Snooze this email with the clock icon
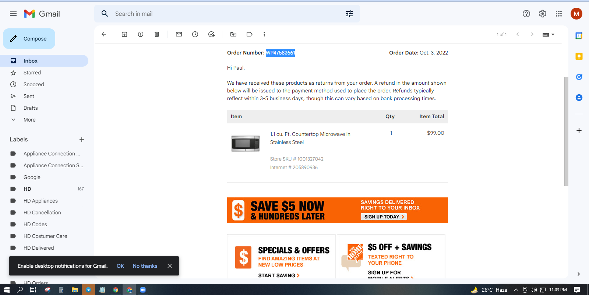The image size is (589, 295). 195,34
